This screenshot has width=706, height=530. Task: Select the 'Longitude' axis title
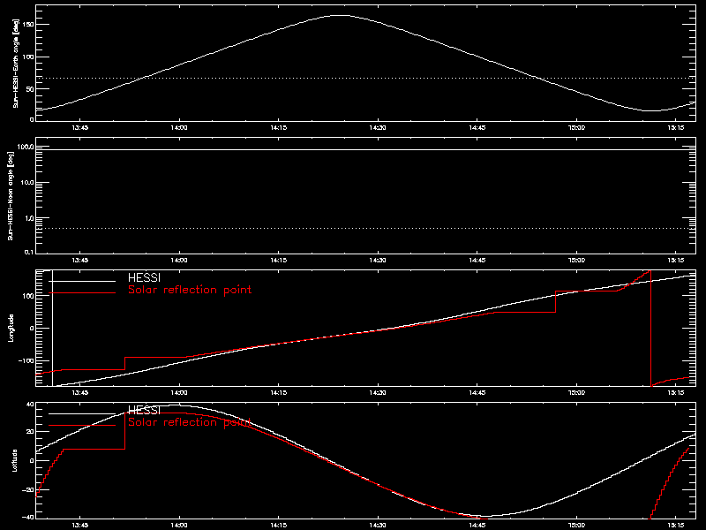tap(11, 328)
